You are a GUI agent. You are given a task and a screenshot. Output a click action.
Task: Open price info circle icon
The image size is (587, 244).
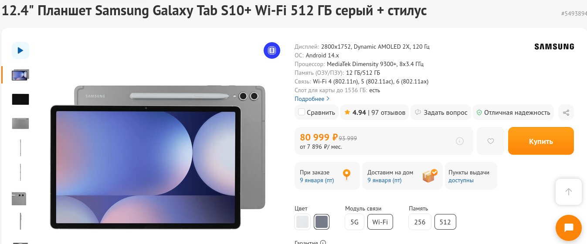[x=459, y=141]
